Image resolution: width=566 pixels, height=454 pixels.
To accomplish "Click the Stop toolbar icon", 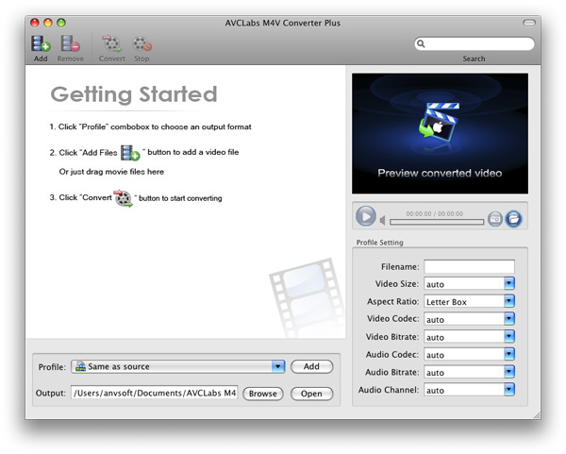I will tap(141, 43).
